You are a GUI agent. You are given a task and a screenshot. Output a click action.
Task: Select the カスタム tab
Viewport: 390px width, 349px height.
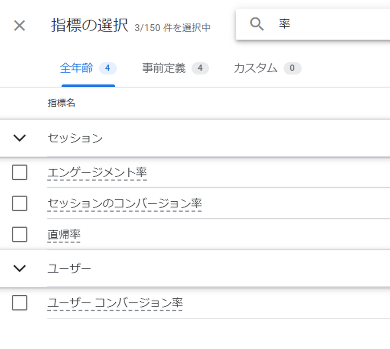pyautogui.click(x=255, y=68)
